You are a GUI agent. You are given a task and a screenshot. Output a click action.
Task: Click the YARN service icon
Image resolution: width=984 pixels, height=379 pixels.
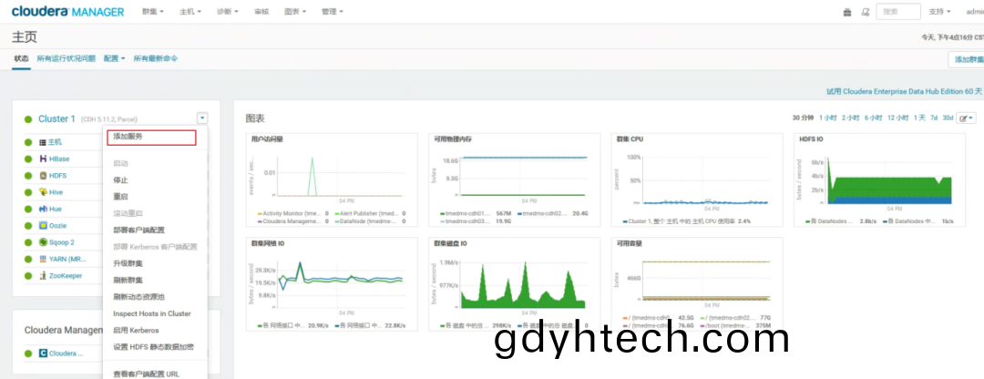click(x=44, y=259)
